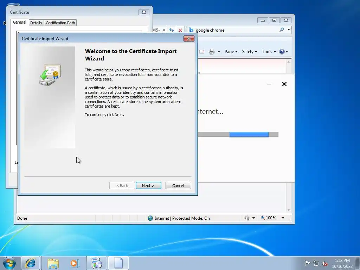The width and height of the screenshot is (360, 270).
Task: Click the Read Mail icon in toolbar
Action: (202, 52)
